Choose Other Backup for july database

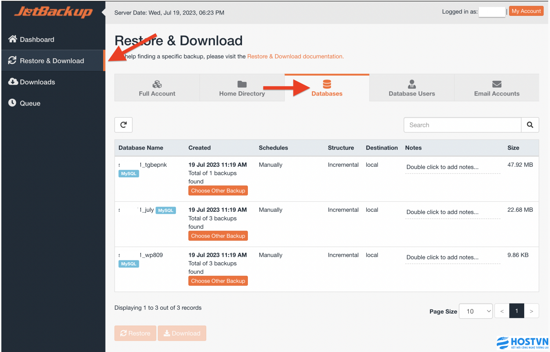click(x=218, y=236)
